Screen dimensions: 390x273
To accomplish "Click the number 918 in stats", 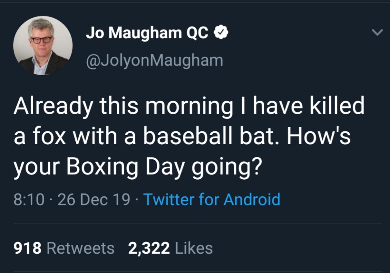I will (27, 248).
